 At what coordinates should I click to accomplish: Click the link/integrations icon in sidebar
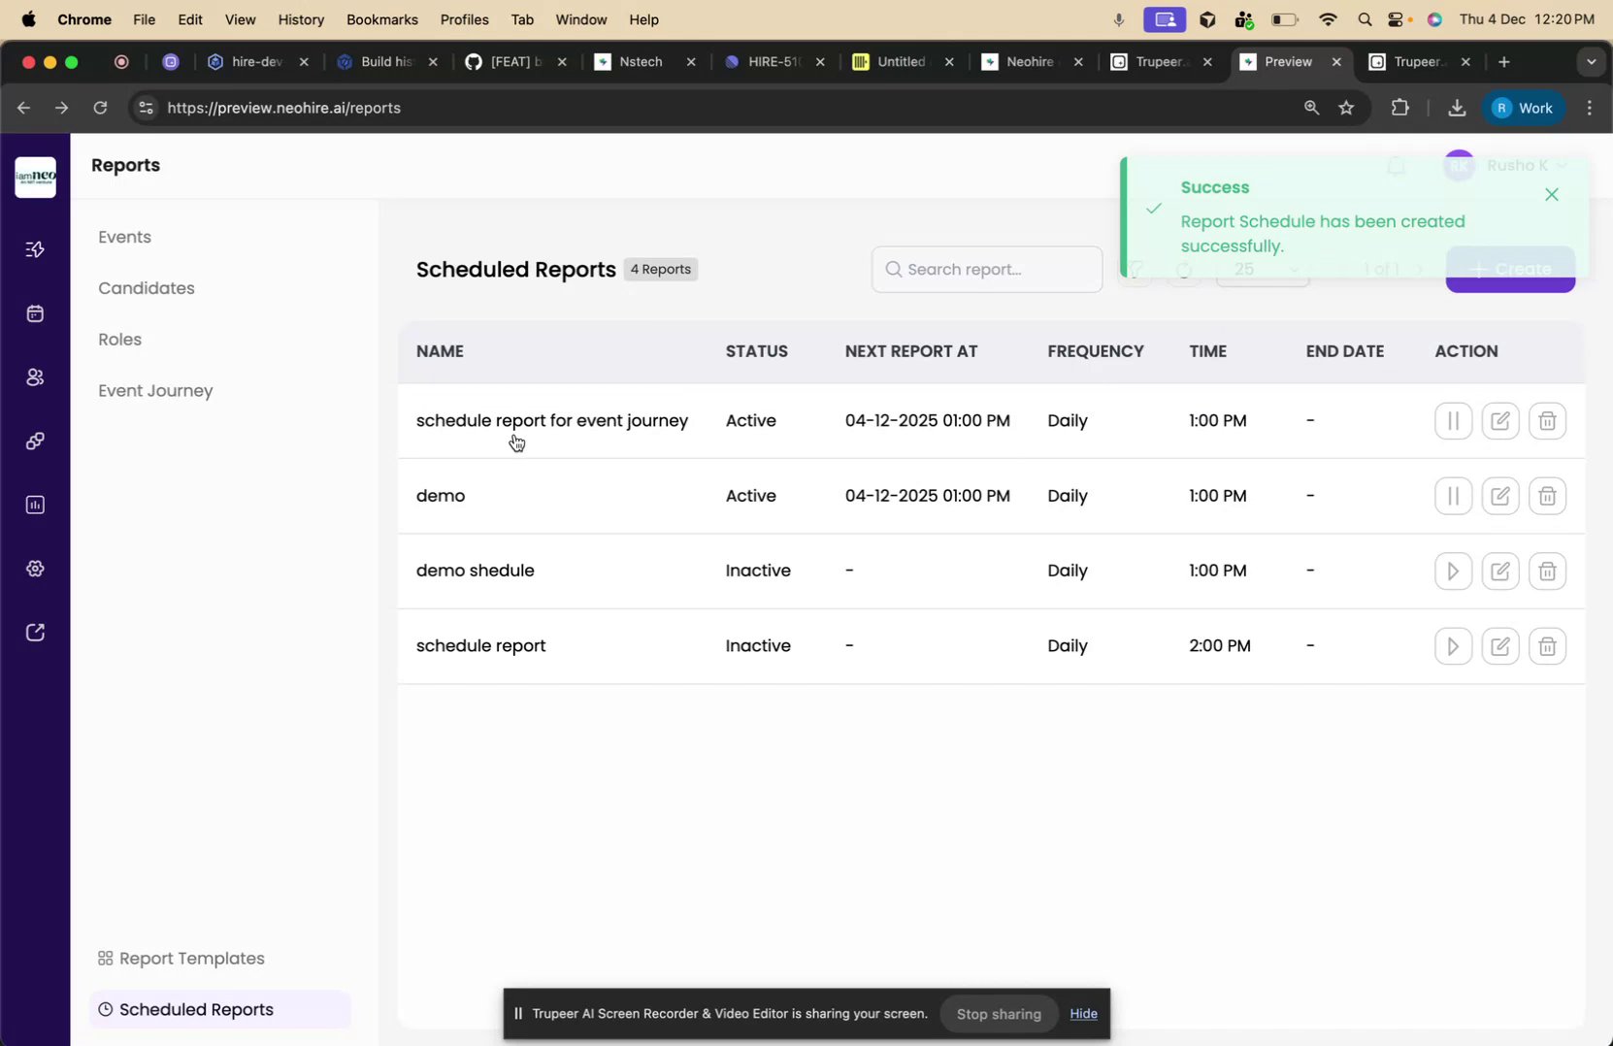pos(35,440)
